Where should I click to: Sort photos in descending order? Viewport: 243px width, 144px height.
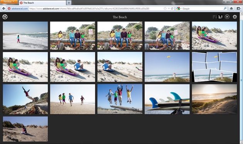coord(214,17)
